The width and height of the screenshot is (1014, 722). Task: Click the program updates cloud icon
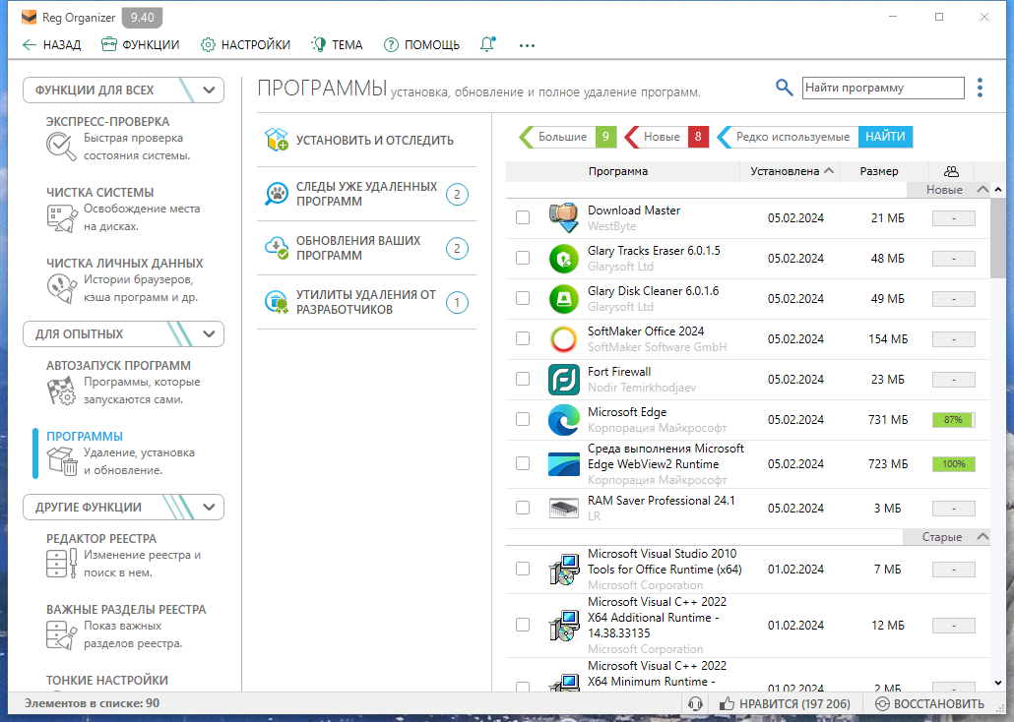click(x=276, y=248)
